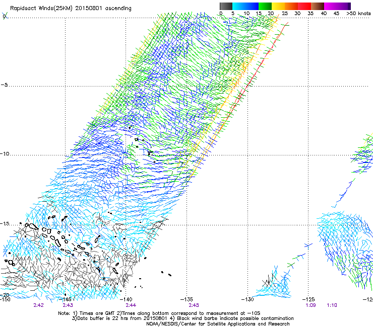Click the purple time label '2:44'
The width and height of the screenshot is (373, 327).
(131, 305)
